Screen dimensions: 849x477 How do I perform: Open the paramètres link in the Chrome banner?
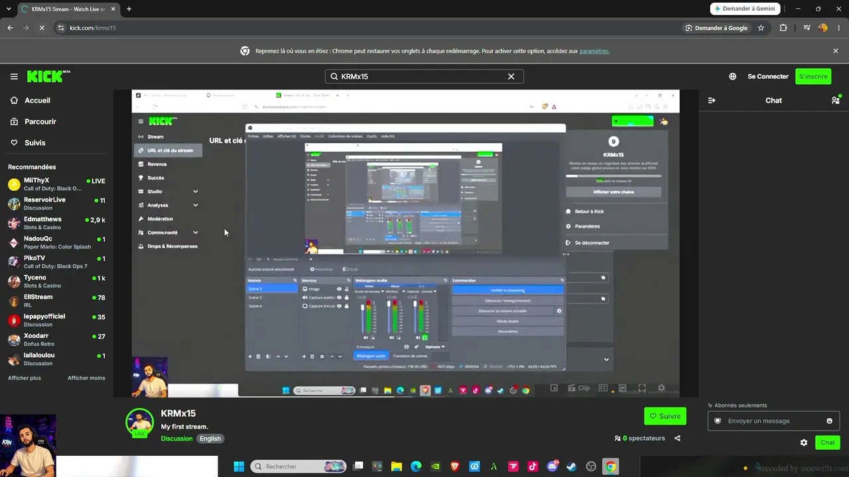[594, 51]
